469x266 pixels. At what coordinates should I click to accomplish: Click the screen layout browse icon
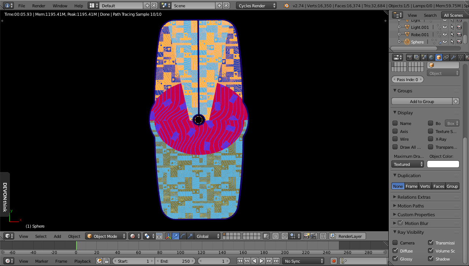[94, 5]
